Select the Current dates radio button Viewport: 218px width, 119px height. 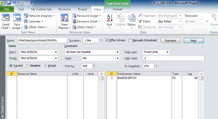[11, 66]
